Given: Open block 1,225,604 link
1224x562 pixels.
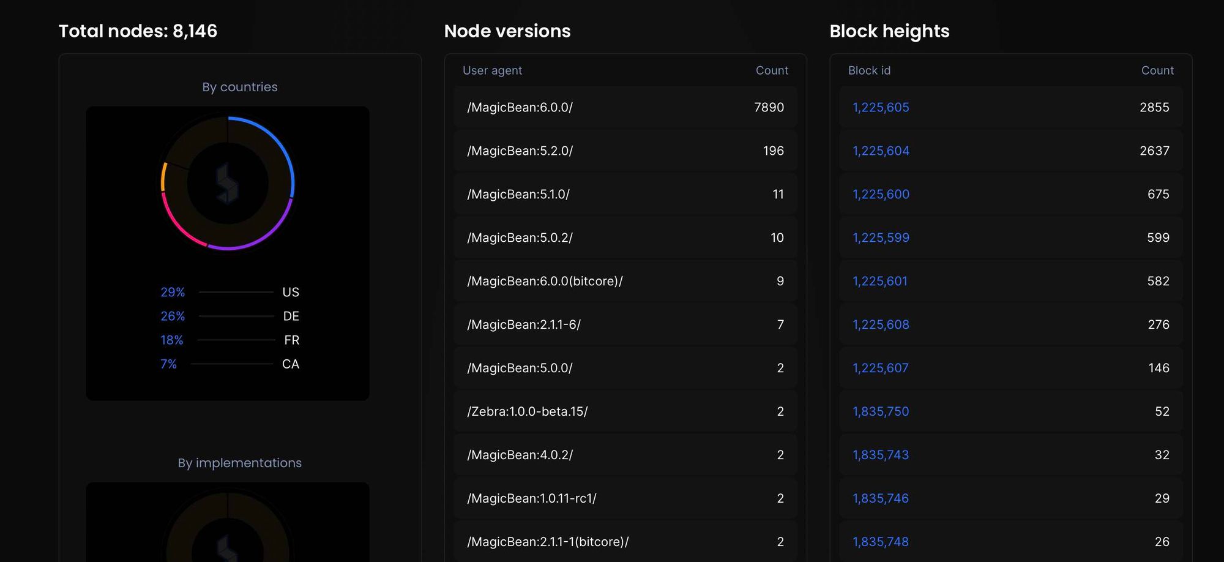Looking at the screenshot, I should (x=881, y=151).
